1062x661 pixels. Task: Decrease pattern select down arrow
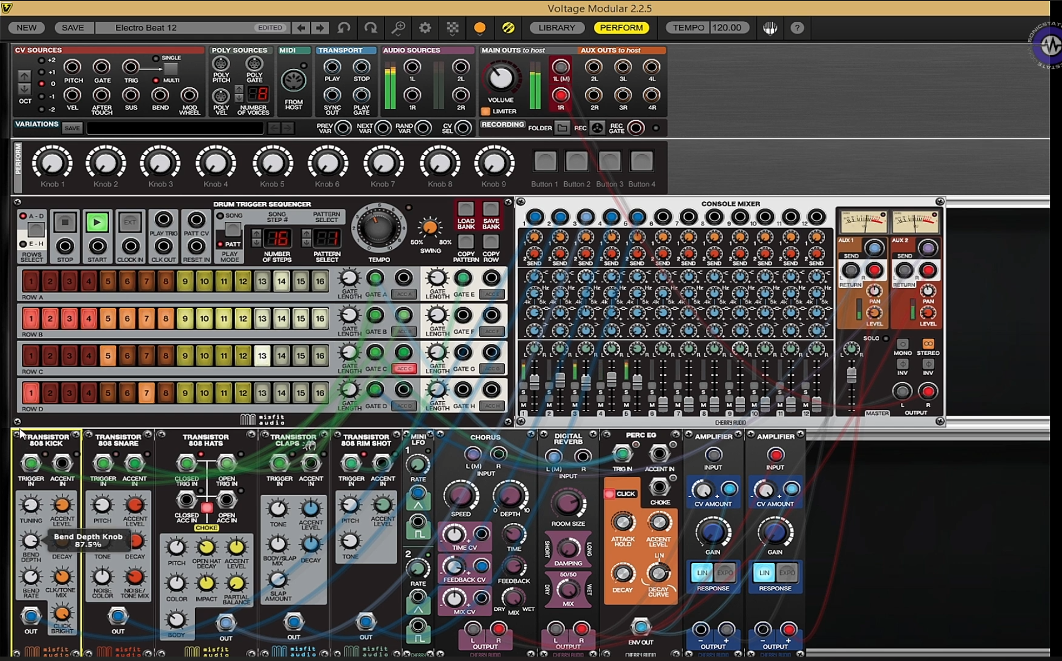pos(306,243)
